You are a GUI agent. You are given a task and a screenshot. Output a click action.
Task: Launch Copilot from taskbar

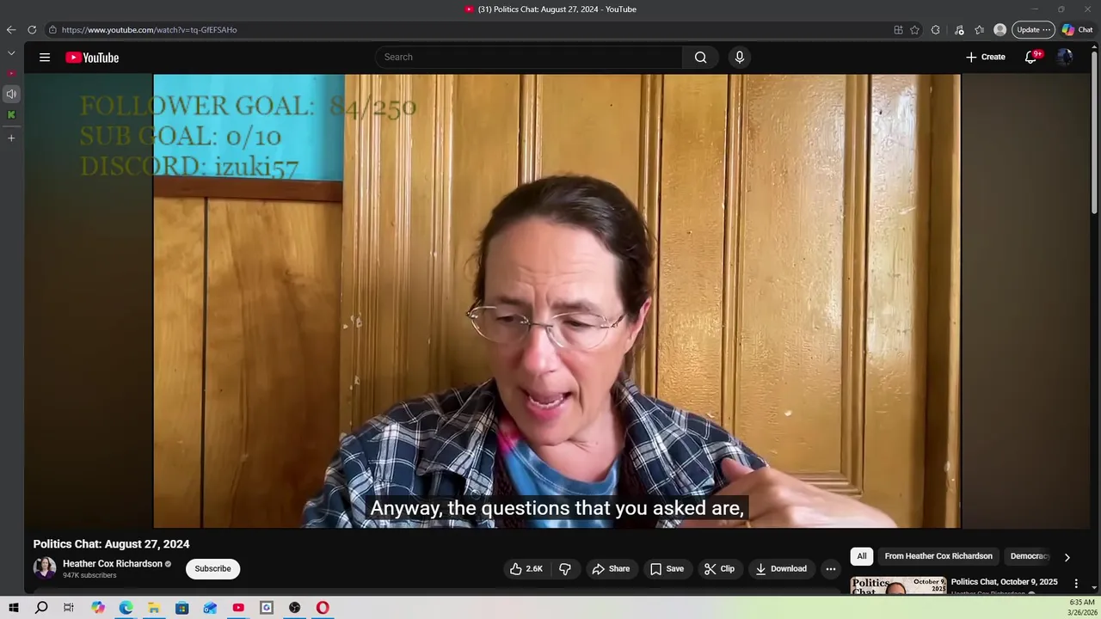pyautogui.click(x=98, y=608)
